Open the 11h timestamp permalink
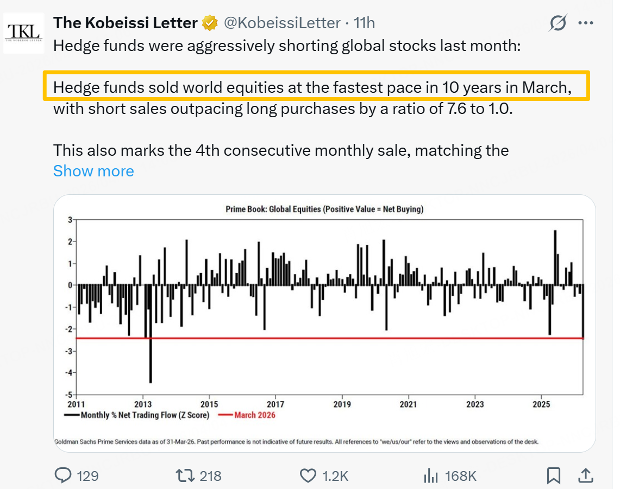 pyautogui.click(x=364, y=23)
